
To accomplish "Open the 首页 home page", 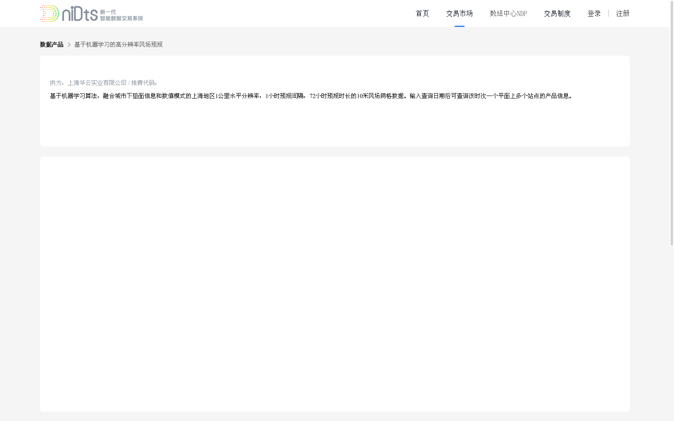I will (x=422, y=13).
